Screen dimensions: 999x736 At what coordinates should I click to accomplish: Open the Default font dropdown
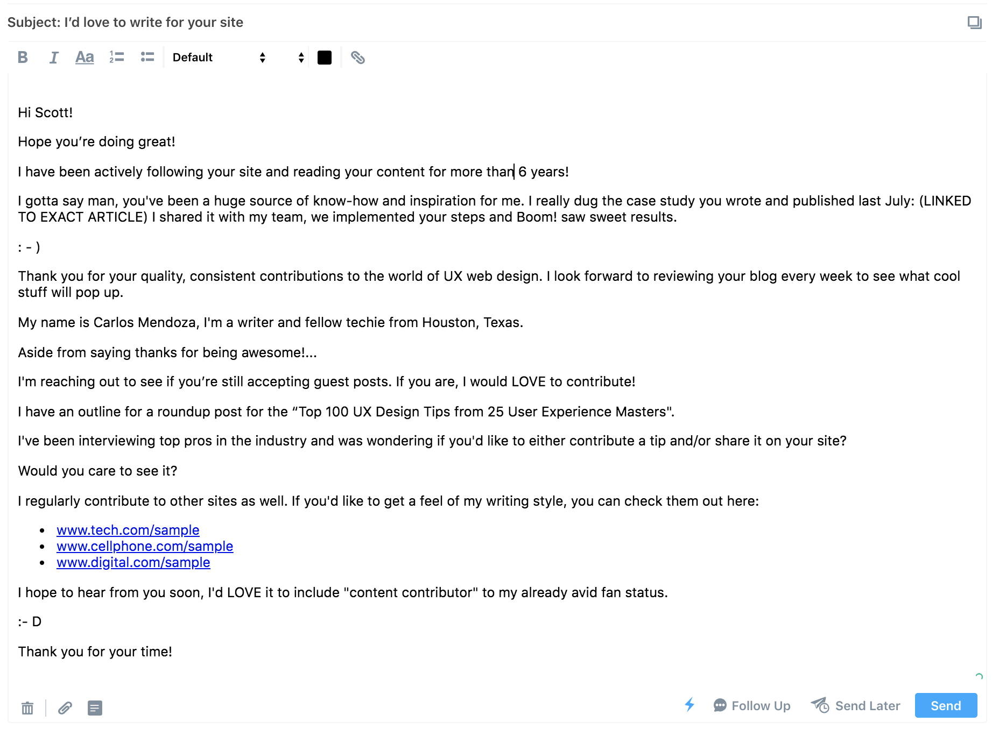tap(219, 58)
